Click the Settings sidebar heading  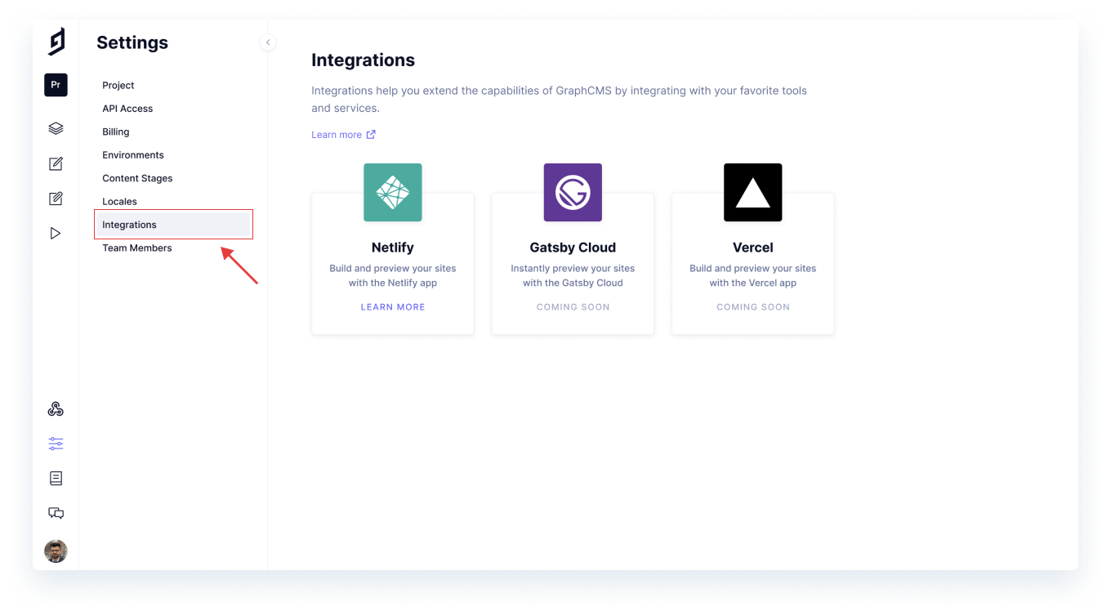(132, 42)
